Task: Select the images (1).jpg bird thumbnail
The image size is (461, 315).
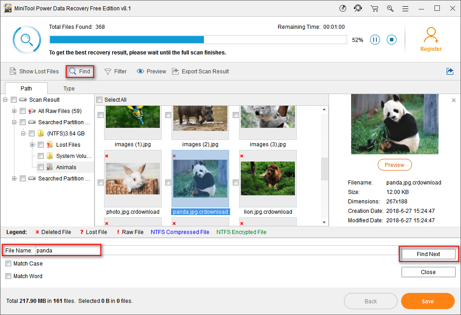Action: pos(133,122)
